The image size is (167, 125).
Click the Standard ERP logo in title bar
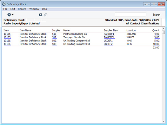tap(4, 4)
